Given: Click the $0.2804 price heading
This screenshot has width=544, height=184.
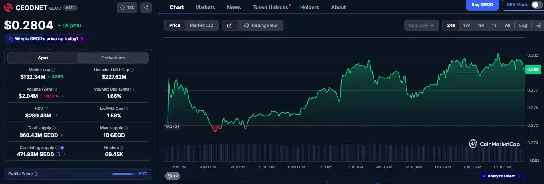Looking at the screenshot, I should tap(28, 25).
